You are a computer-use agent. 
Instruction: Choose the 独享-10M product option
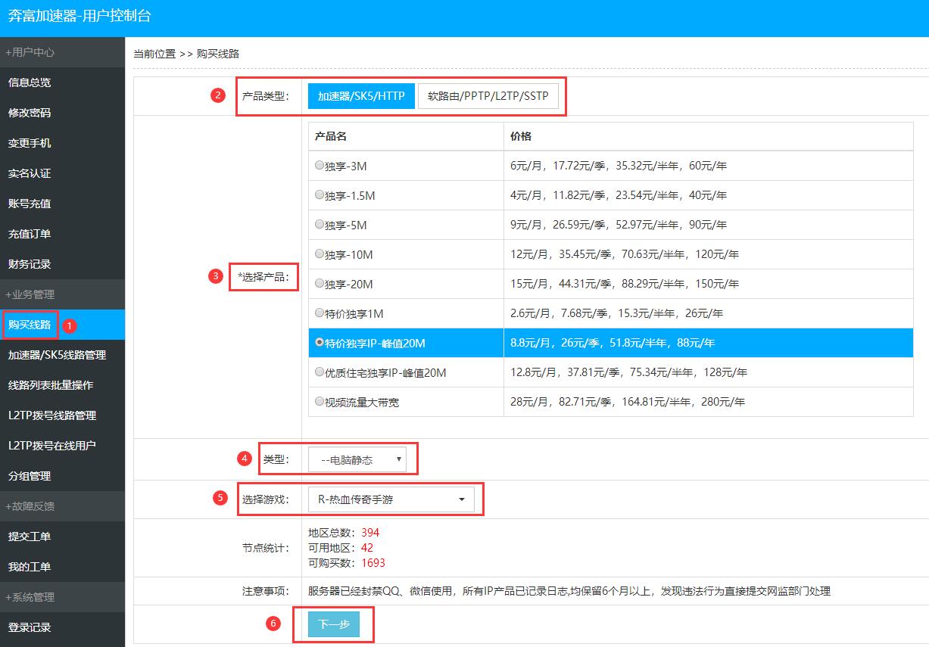coord(320,254)
